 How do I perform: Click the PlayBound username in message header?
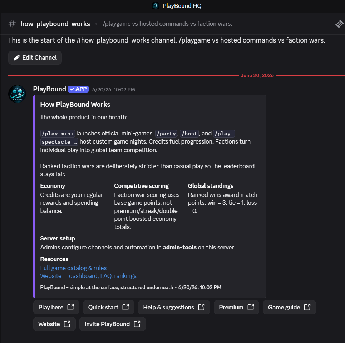click(x=49, y=89)
